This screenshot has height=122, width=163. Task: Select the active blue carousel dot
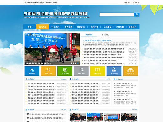click(78, 63)
